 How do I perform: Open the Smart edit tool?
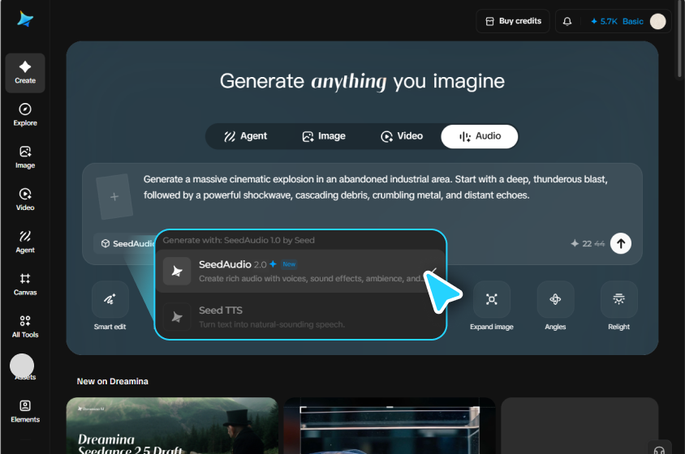coord(110,306)
